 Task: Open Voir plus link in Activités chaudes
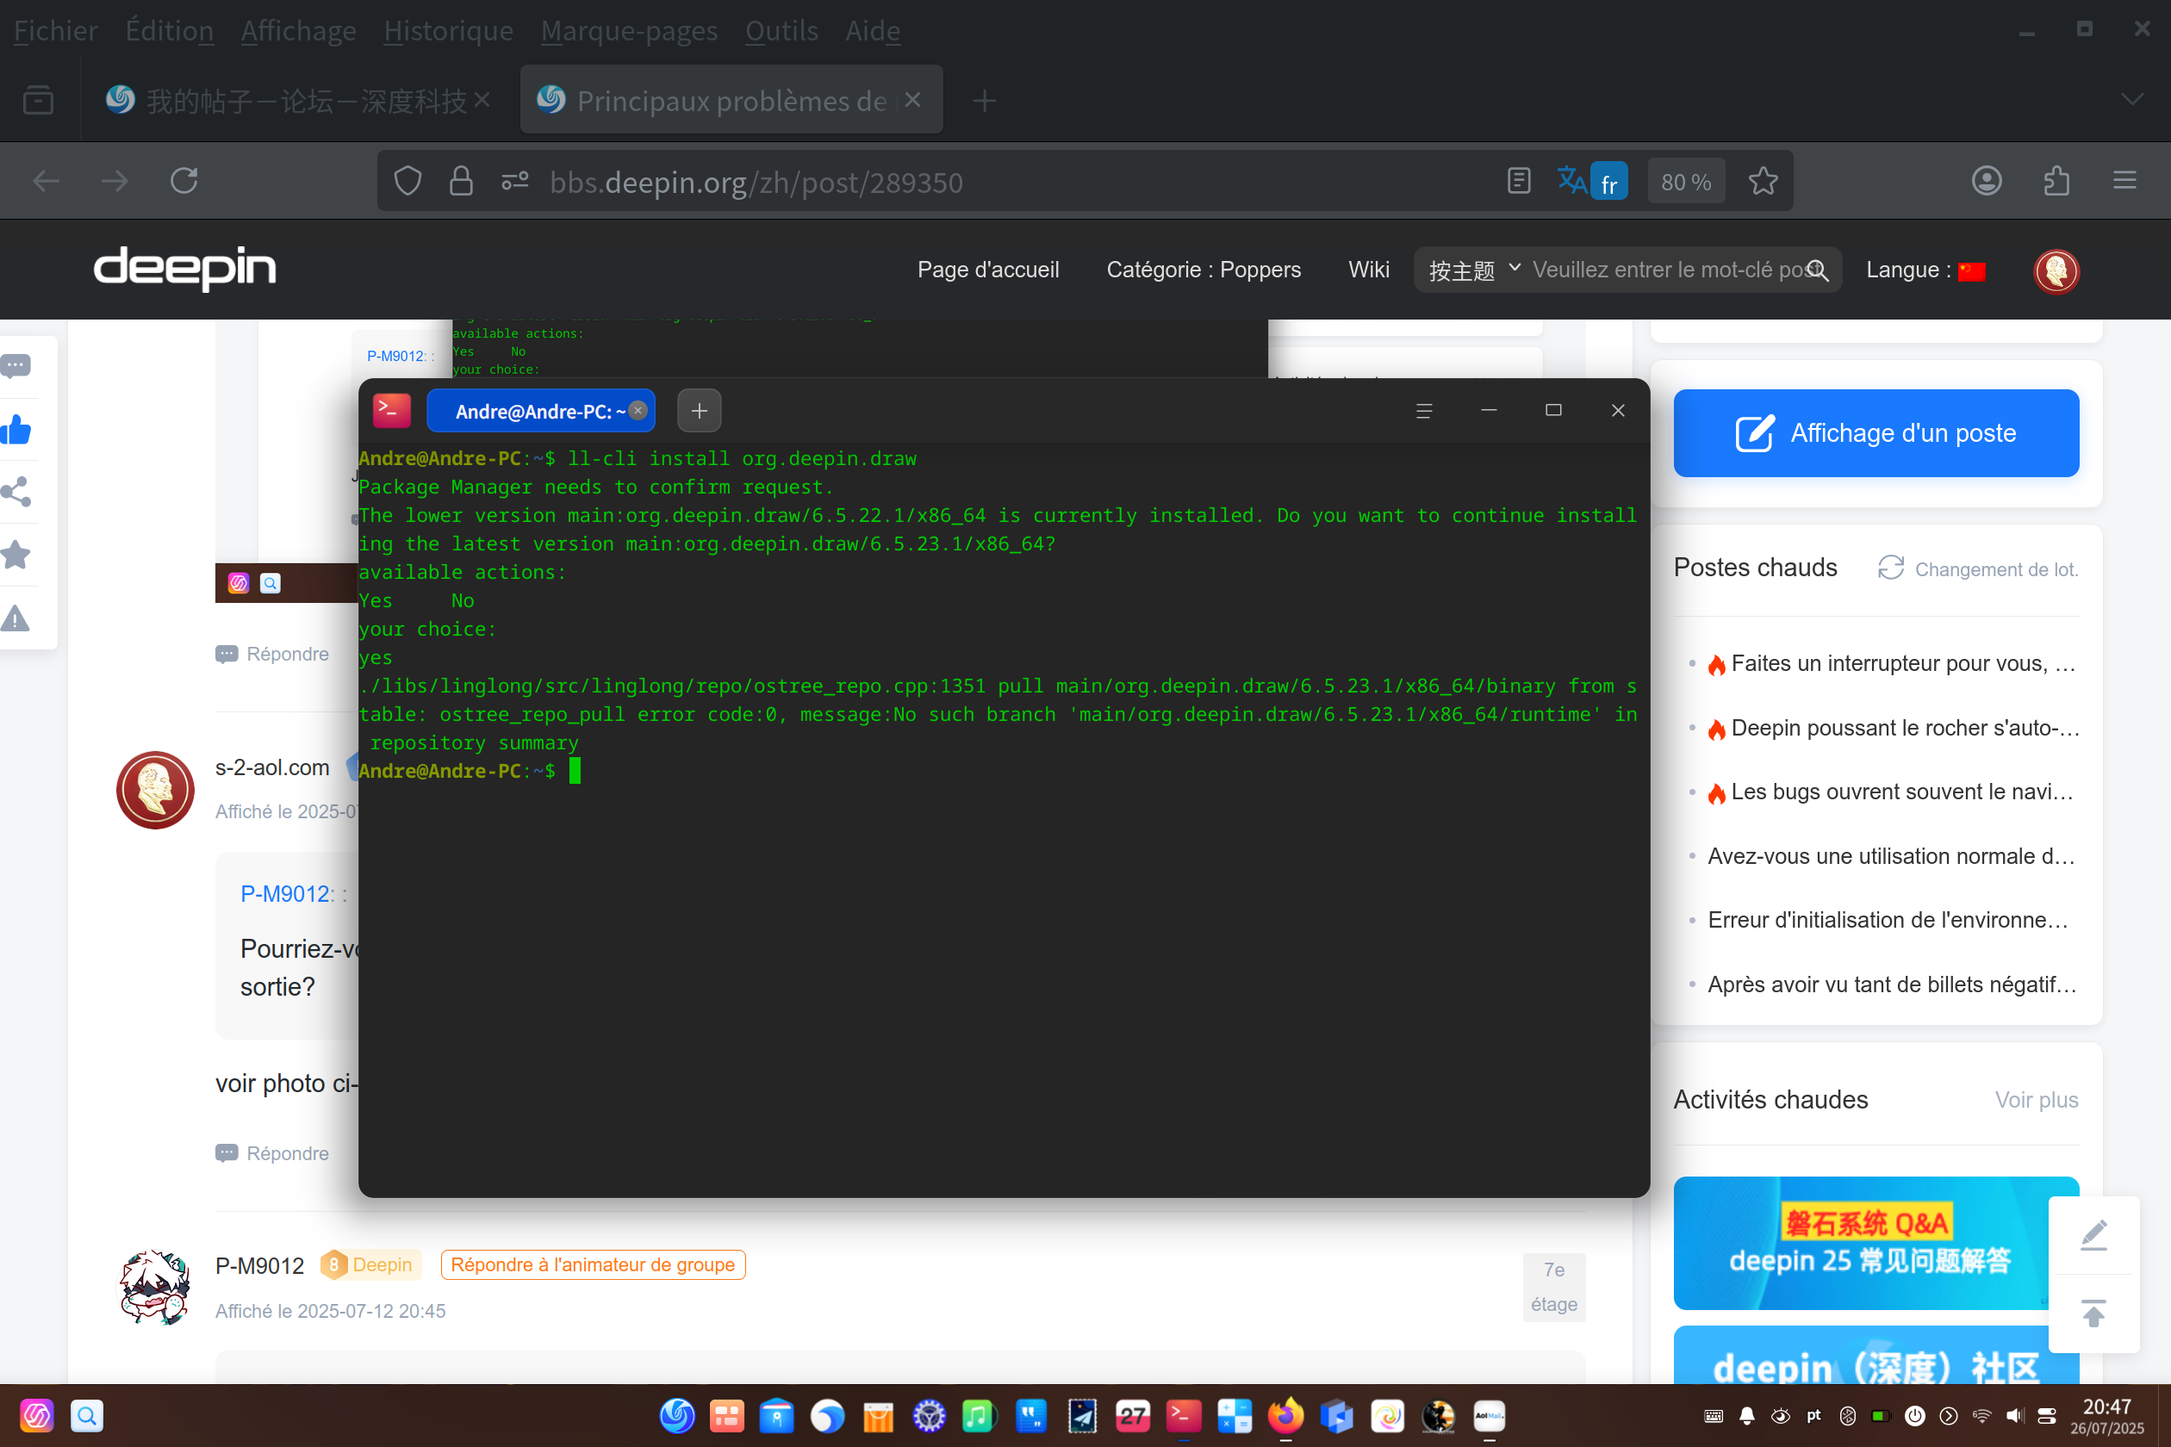2035,1099
